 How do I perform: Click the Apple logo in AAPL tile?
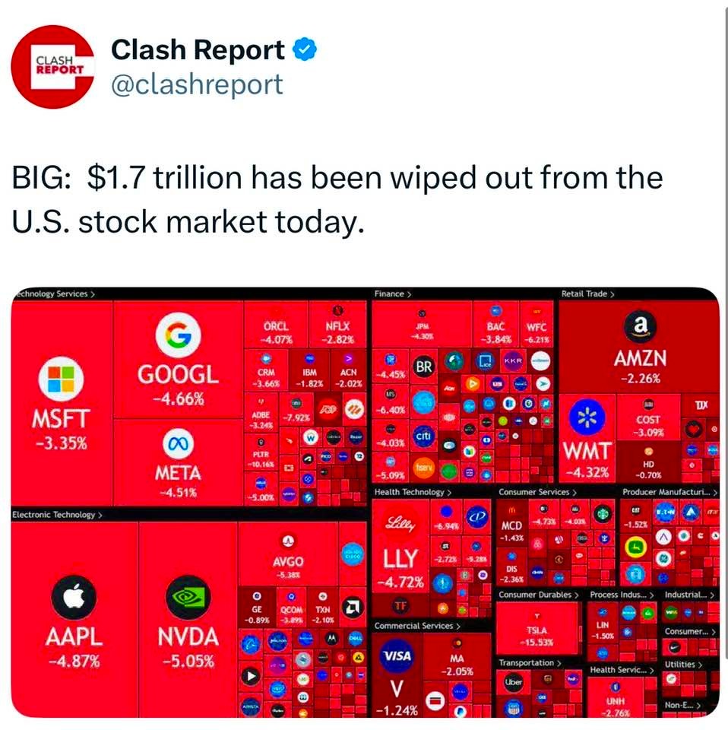coord(74,595)
